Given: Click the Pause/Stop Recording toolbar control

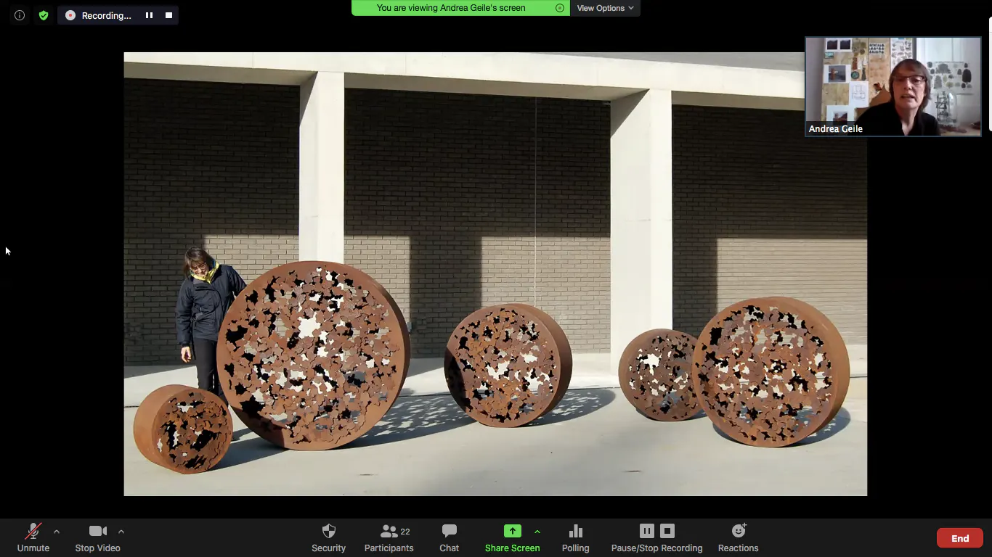Looking at the screenshot, I should (656, 537).
